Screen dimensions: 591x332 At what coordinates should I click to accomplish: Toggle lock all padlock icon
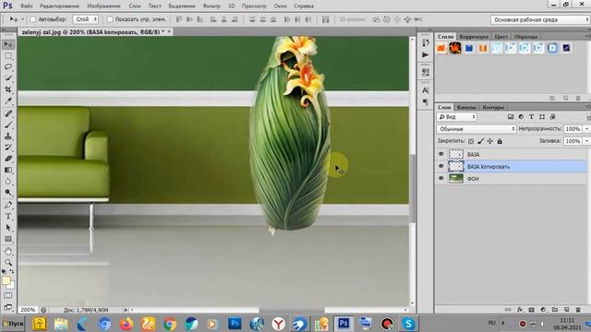(500, 141)
